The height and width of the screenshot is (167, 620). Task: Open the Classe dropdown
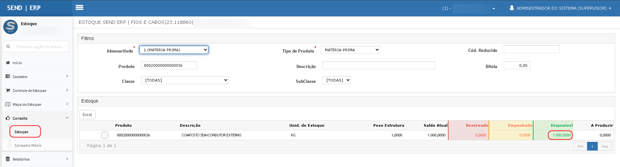click(x=185, y=80)
